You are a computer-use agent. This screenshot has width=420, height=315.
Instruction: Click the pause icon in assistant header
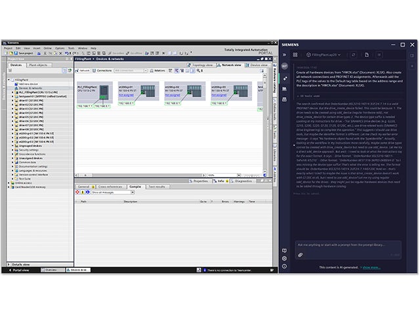pos(379,55)
